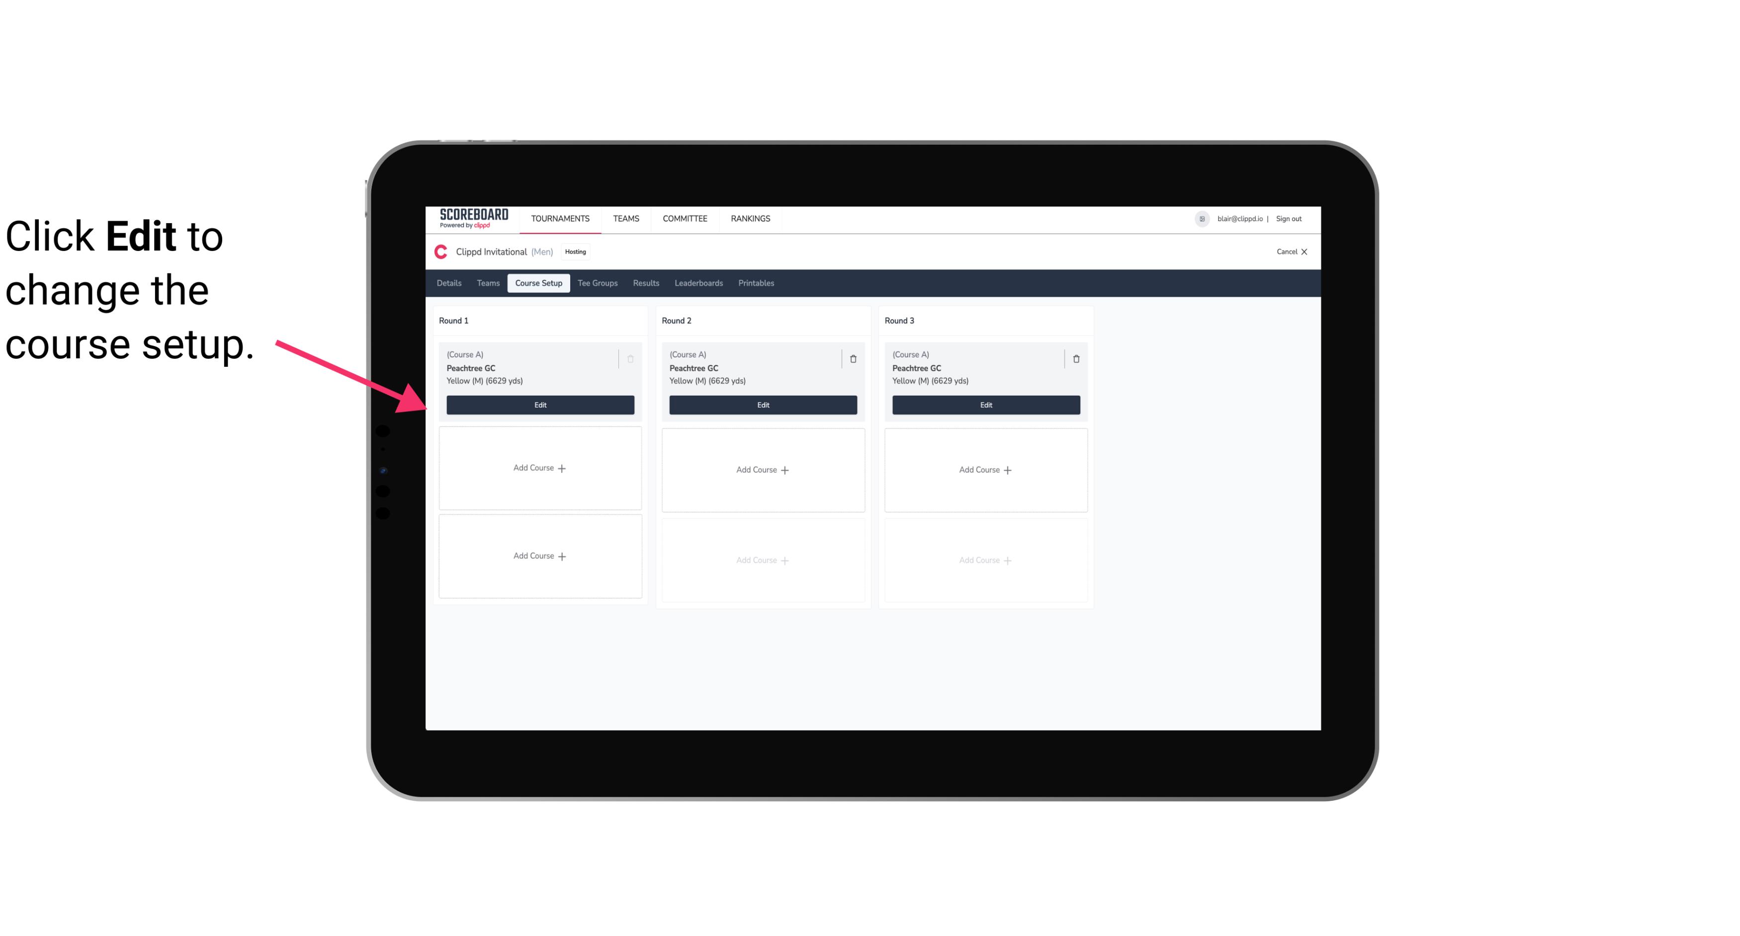Image resolution: width=1740 pixels, height=936 pixels.
Task: Click Edit button for Round 1 course
Action: [x=539, y=405]
